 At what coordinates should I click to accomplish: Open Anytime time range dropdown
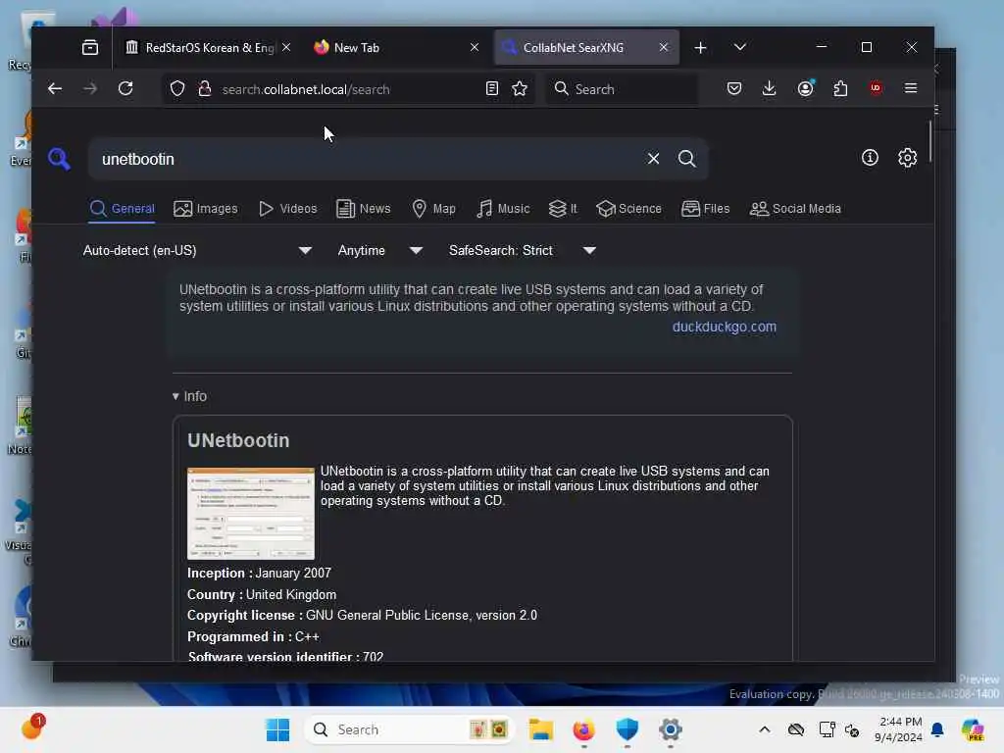click(x=380, y=250)
